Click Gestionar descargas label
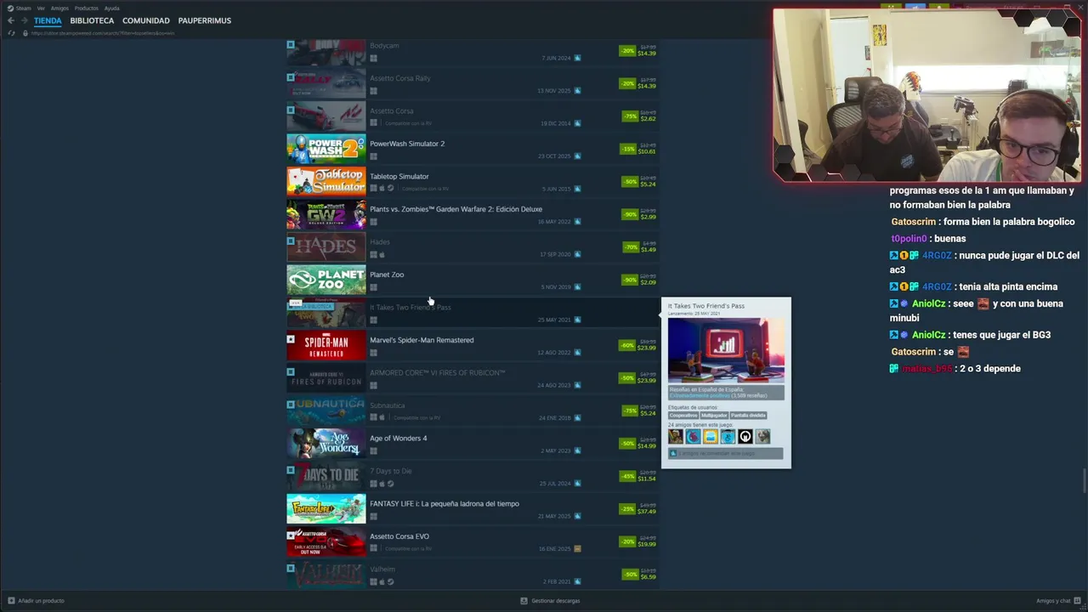Viewport: 1088px width, 612px height. pos(556,601)
